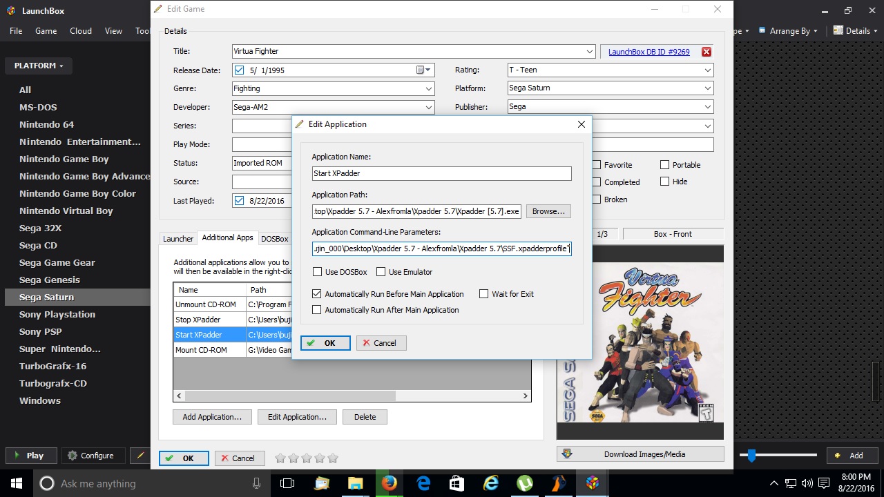Enable Automatically Run After Main Application
Screen dimensions: 884x497
click(x=317, y=310)
